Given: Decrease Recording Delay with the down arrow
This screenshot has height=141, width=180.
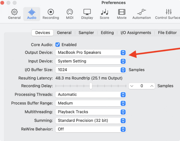Looking at the screenshot, I should click(x=132, y=86).
